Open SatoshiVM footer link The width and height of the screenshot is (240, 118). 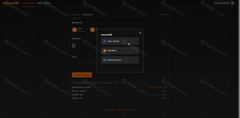(109, 110)
